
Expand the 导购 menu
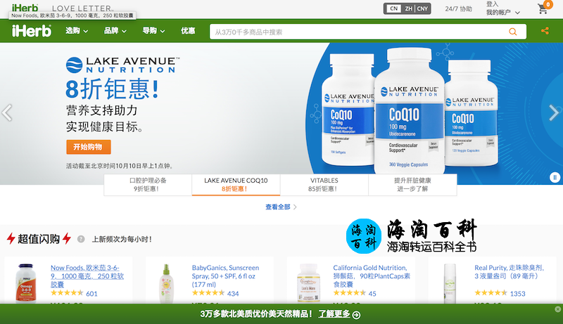[153, 31]
